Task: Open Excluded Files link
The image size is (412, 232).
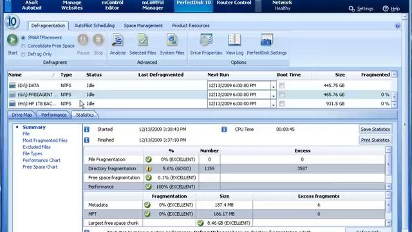Action: [37, 147]
